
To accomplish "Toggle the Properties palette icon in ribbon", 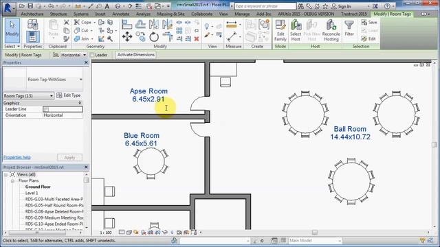I will (32, 37).
